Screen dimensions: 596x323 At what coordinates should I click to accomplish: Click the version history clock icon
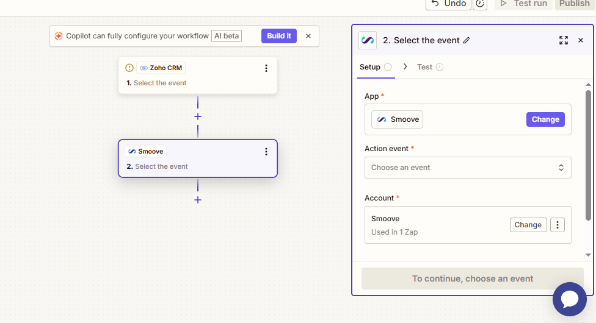tap(480, 4)
